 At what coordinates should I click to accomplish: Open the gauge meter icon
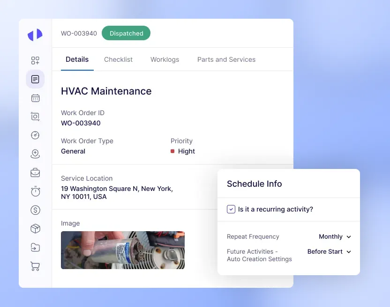[35, 135]
